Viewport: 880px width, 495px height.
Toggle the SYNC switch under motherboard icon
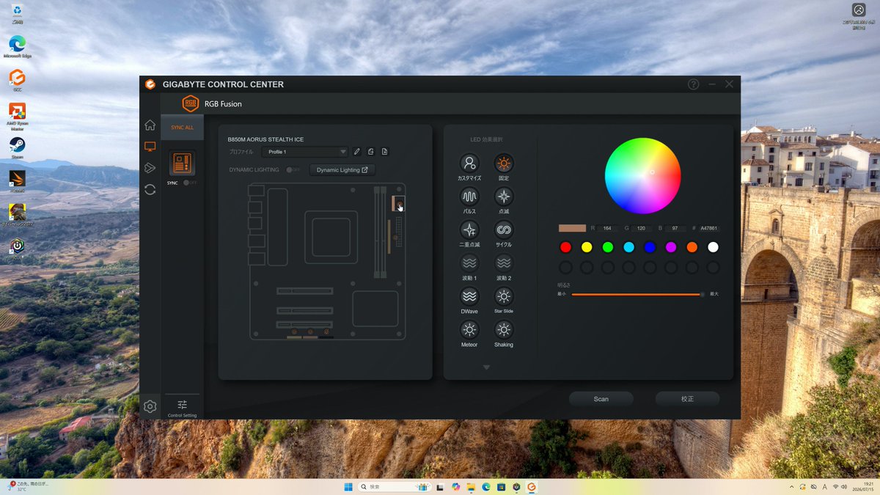(190, 183)
